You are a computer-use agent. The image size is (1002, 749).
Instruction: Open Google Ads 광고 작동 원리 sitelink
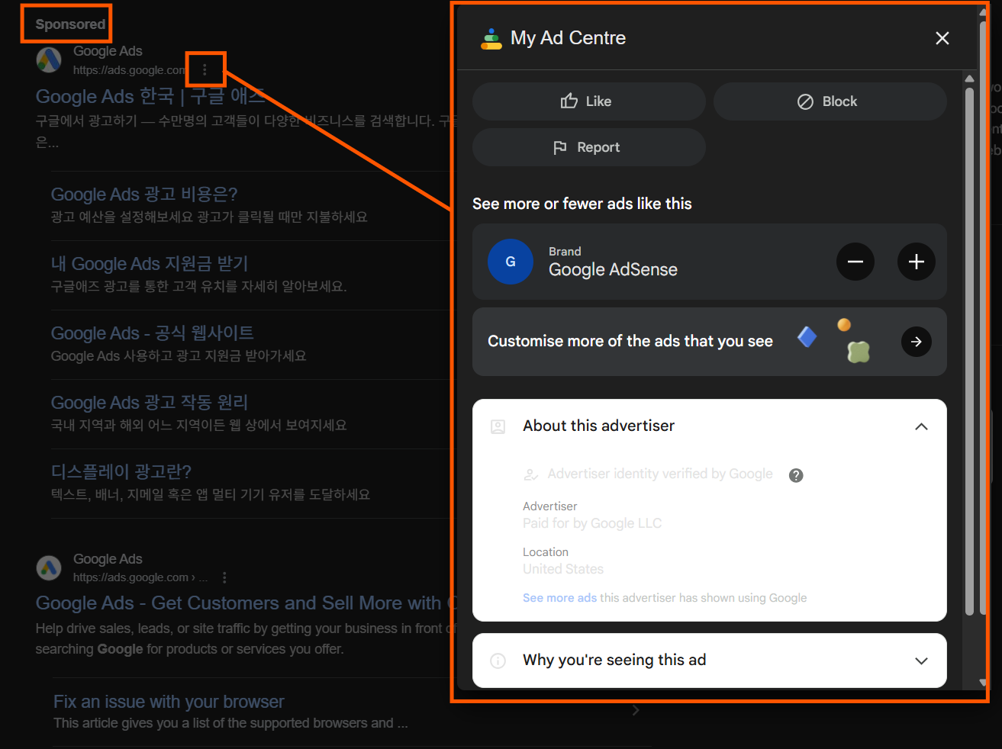tap(150, 402)
